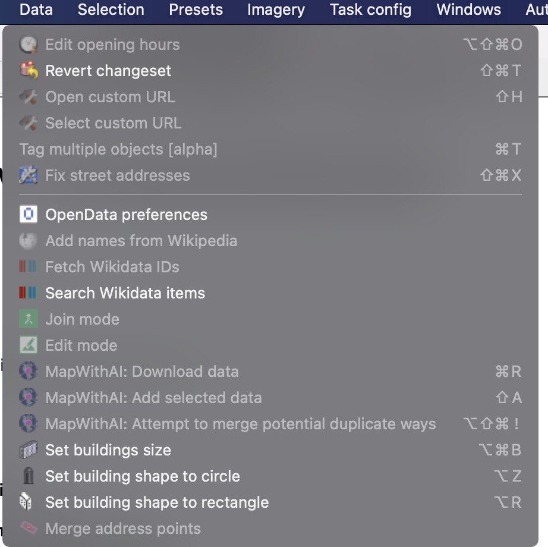The width and height of the screenshot is (548, 547).
Task: Click the Search Wikidata items barcode icon
Action: 29,293
